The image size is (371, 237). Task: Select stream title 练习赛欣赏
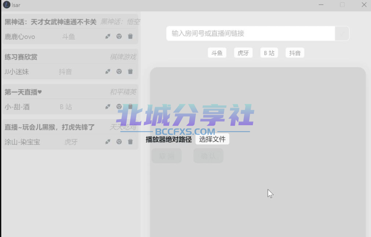(21, 57)
